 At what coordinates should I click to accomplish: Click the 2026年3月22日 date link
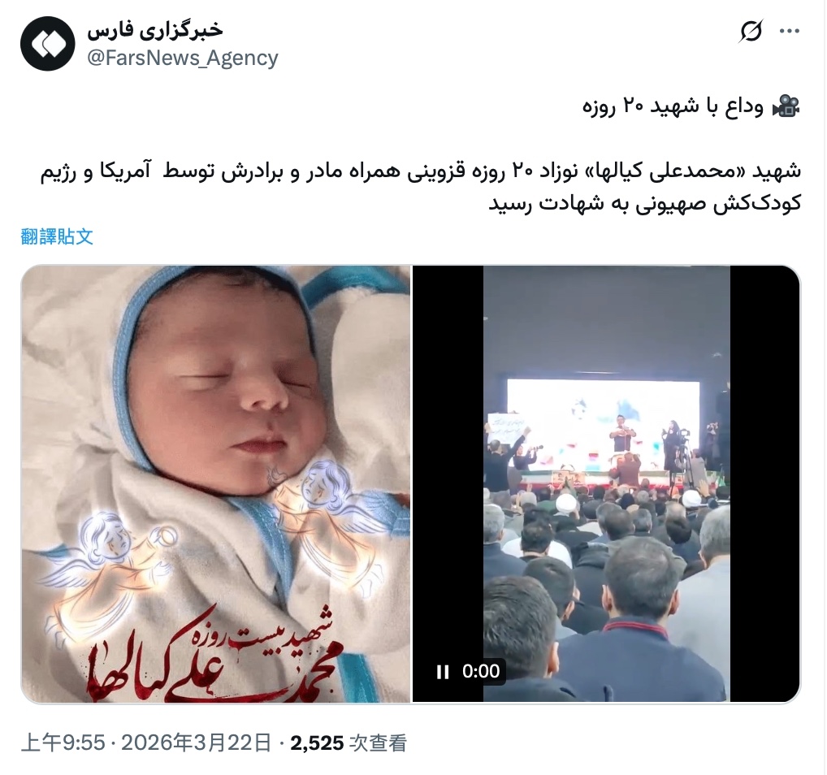197,743
